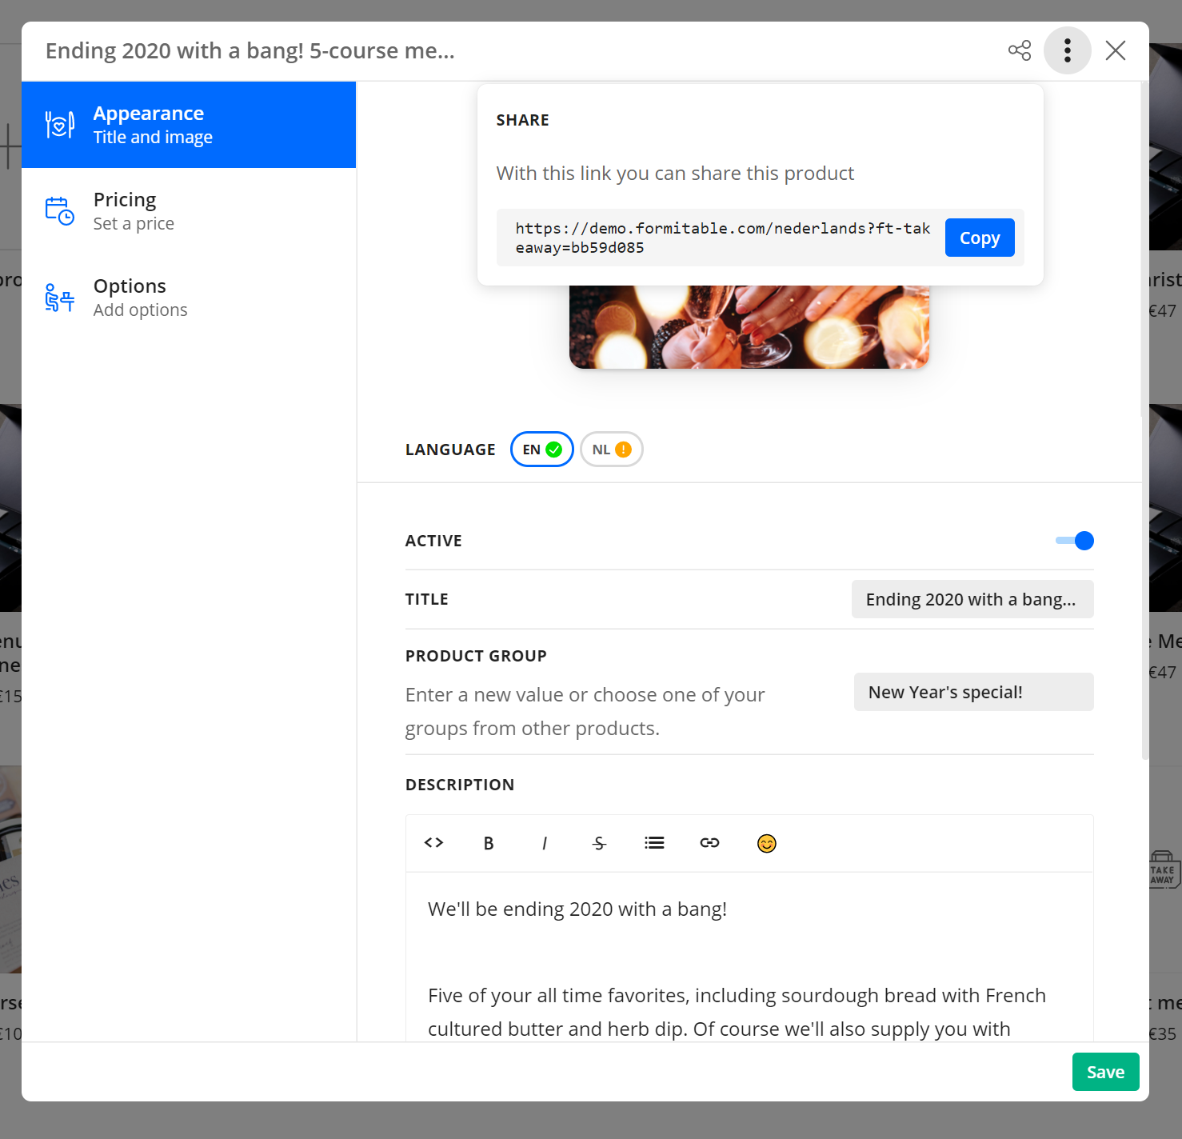Select the EN language option
This screenshot has width=1182, height=1139.
click(541, 450)
